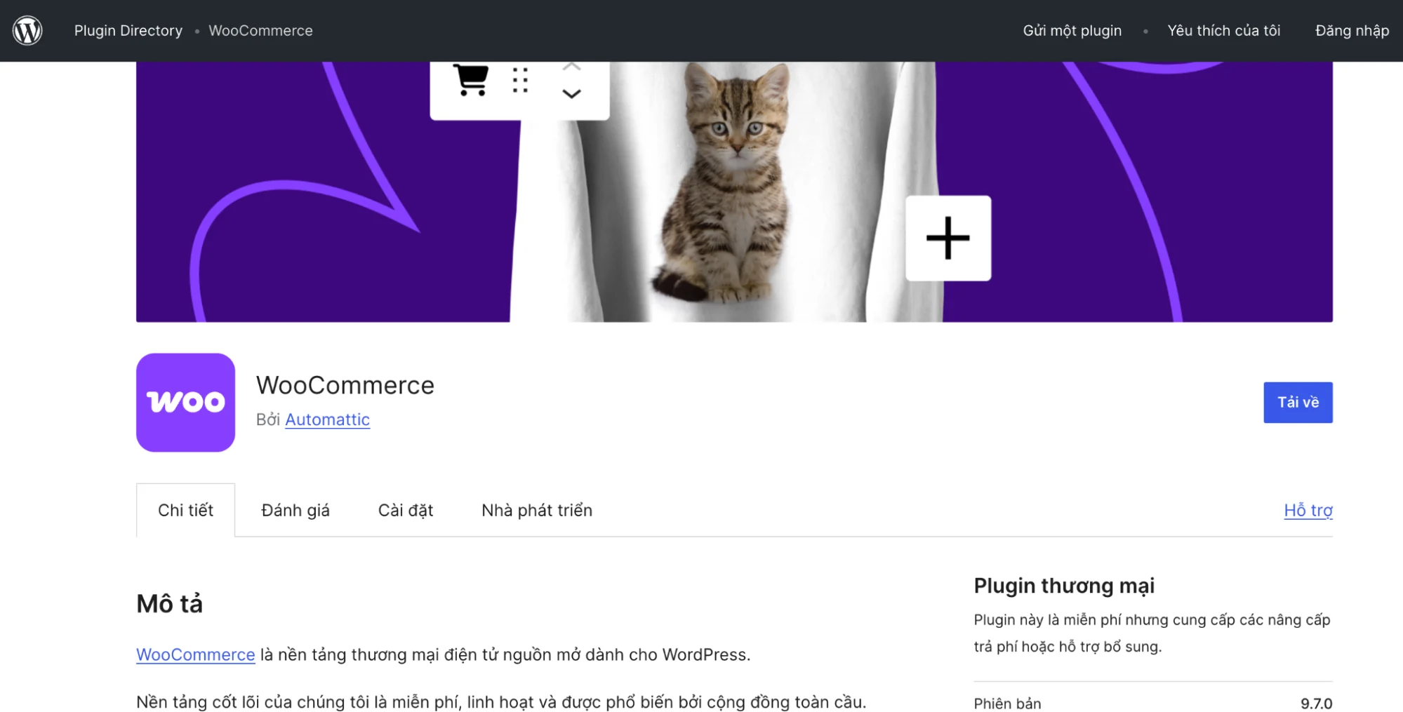Go to Plugin Directory

(128, 30)
